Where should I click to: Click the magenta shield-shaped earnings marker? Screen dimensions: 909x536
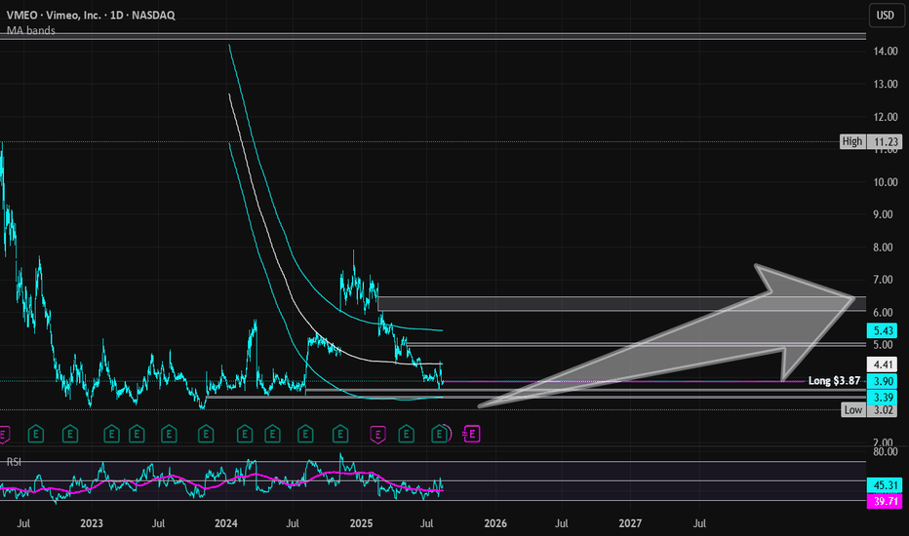click(x=378, y=434)
